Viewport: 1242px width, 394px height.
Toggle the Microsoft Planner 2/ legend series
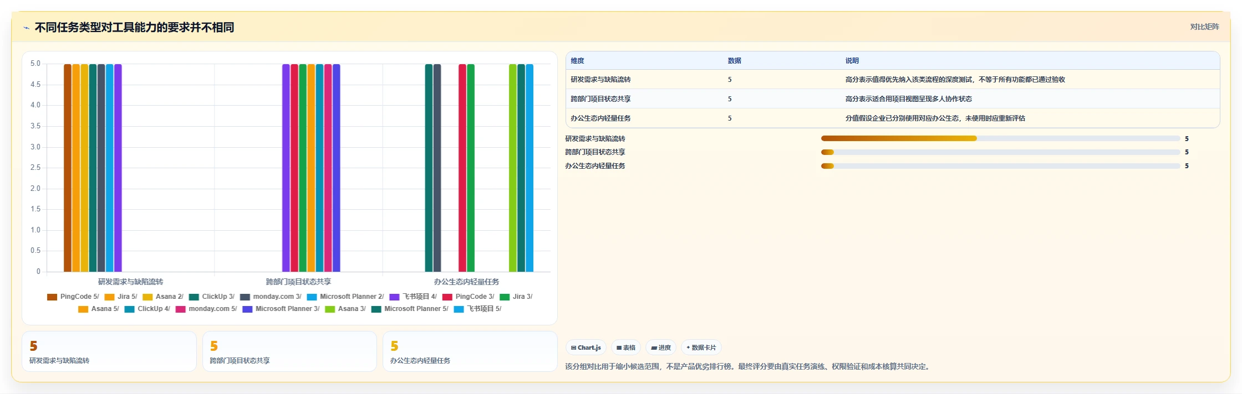click(345, 297)
